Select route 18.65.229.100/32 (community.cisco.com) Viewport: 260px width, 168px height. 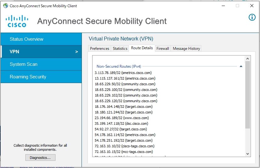click(126, 90)
